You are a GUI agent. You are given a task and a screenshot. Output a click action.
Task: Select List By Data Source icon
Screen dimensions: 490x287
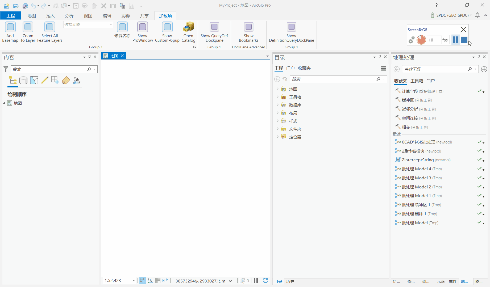coord(23,80)
